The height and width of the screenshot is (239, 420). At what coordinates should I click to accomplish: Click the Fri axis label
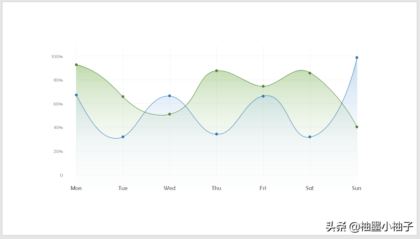tap(263, 188)
